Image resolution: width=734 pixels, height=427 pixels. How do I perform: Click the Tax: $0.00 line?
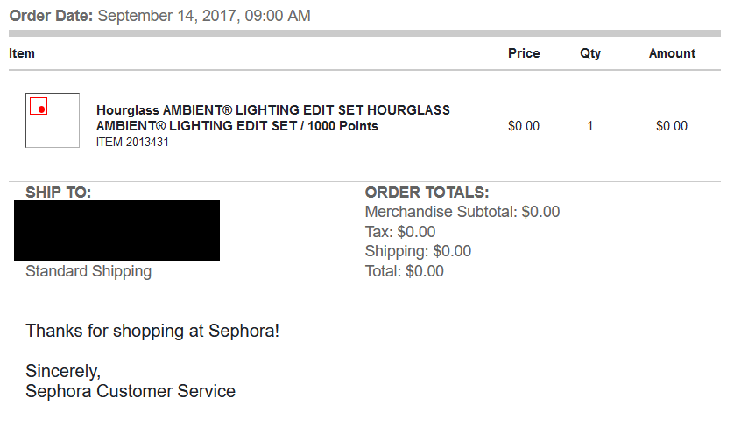400,232
